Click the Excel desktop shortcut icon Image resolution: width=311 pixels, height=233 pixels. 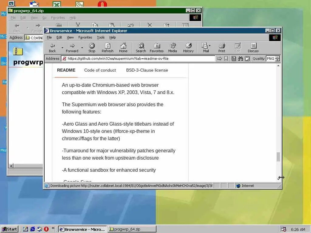[57, 4]
